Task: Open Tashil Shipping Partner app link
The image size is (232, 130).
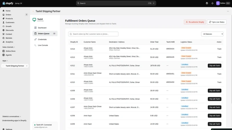Action: point(15,66)
